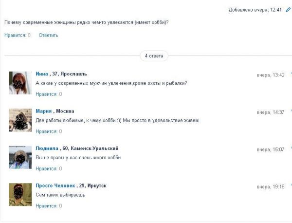Image resolution: width=292 pixels, height=223 pixels.
Task: Open Просто Человек's avatar picture
Action: click(20, 194)
